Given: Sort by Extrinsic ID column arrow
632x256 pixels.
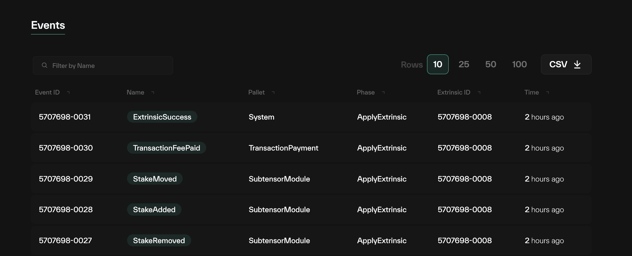Looking at the screenshot, I should pyautogui.click(x=479, y=92).
